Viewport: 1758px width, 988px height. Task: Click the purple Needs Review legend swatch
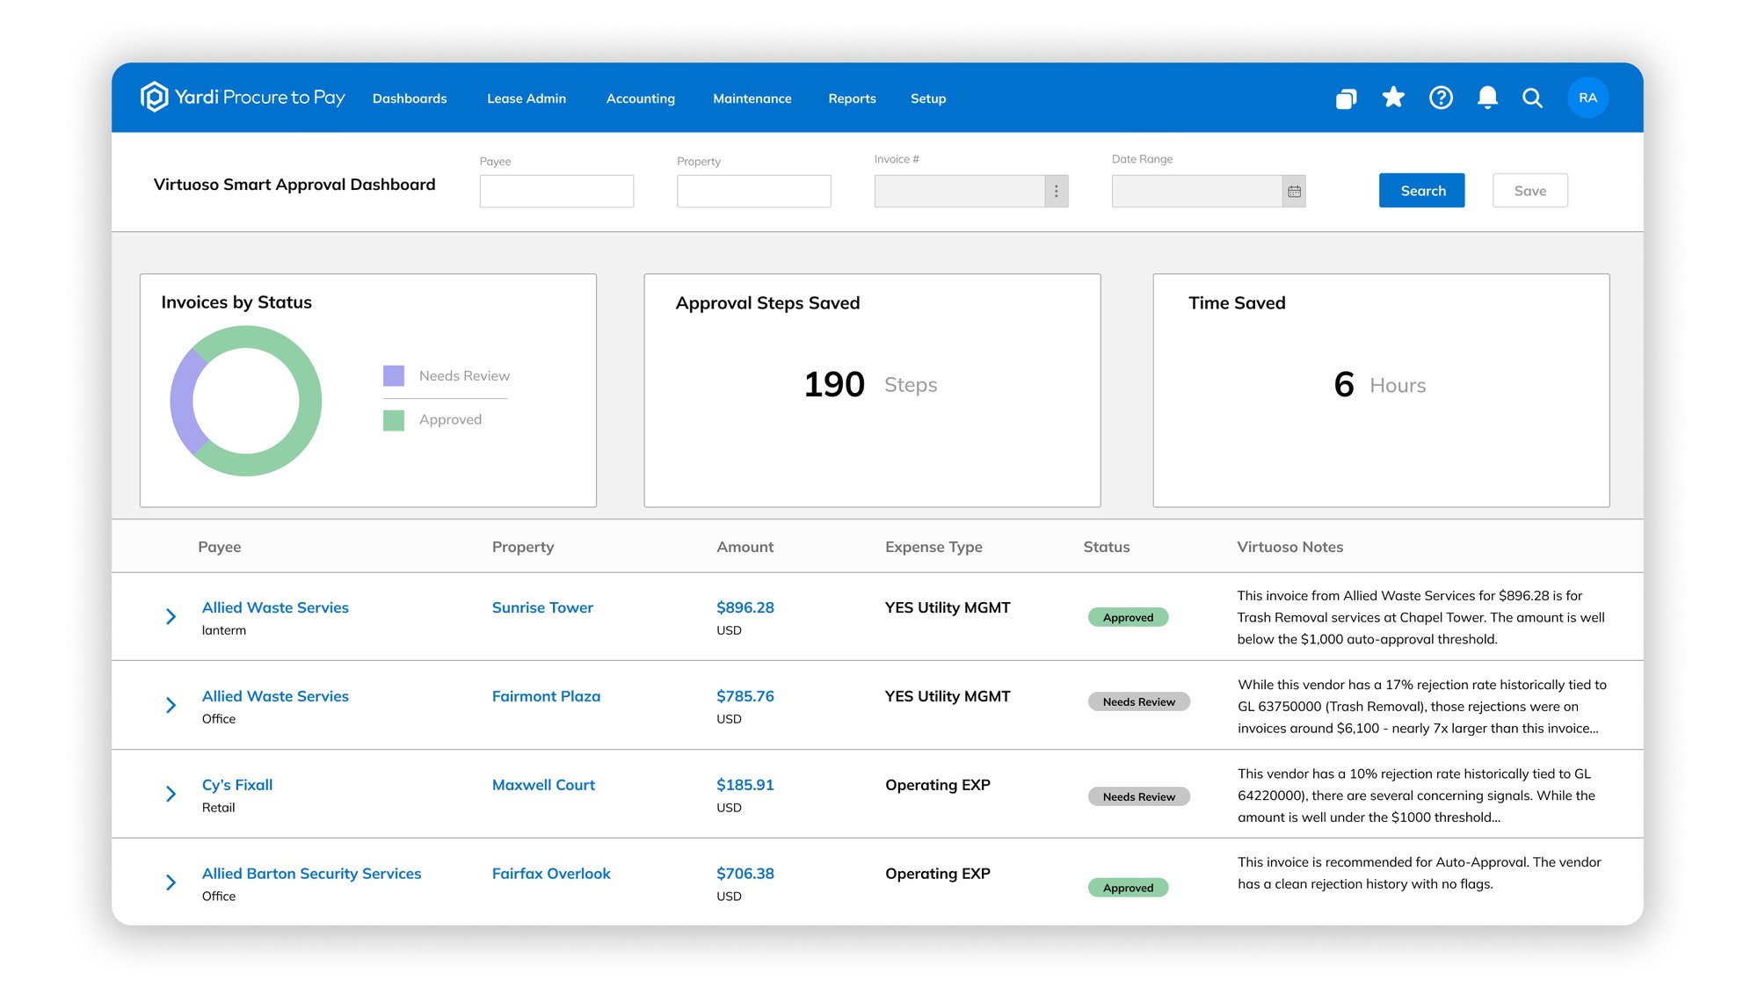pos(394,375)
